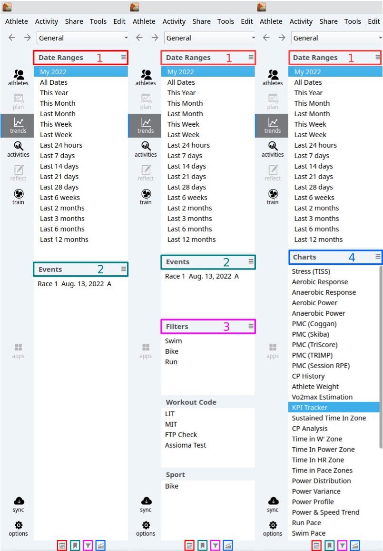This screenshot has width=383, height=551.
Task: Click sync icon in middle panel
Action: point(145,505)
